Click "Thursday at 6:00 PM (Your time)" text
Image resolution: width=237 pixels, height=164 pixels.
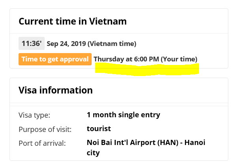(145, 59)
